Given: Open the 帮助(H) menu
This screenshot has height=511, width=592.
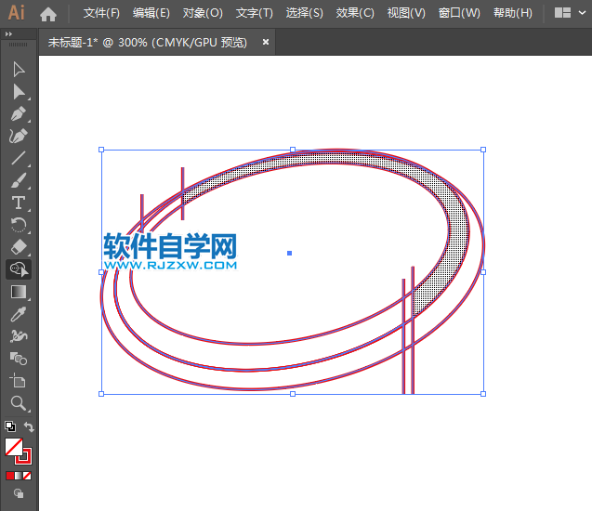Looking at the screenshot, I should 513,13.
